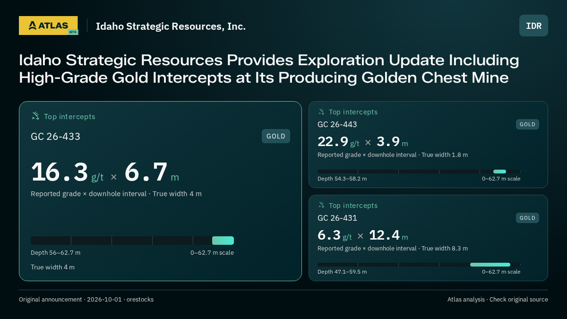Click the depth bar highlight for GC 26-433

click(223, 241)
